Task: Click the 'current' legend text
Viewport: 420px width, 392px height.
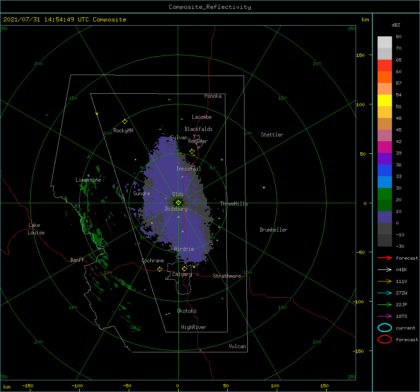Action: (x=406, y=328)
